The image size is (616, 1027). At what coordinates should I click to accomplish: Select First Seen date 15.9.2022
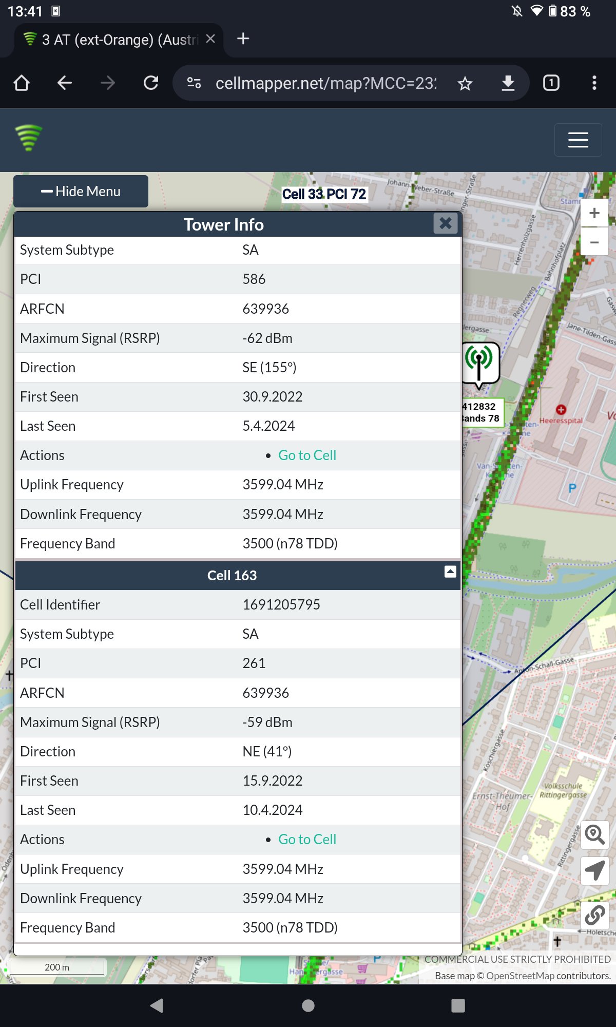(x=273, y=781)
